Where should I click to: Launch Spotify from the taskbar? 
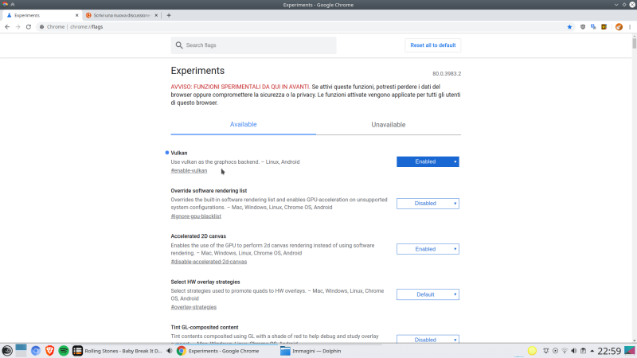pyautogui.click(x=64, y=351)
